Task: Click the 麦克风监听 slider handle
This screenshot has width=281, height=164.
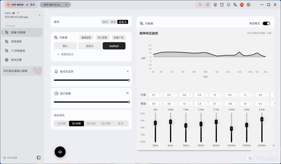Action: [x=129, y=80]
